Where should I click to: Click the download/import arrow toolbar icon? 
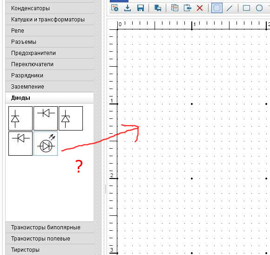(128, 8)
